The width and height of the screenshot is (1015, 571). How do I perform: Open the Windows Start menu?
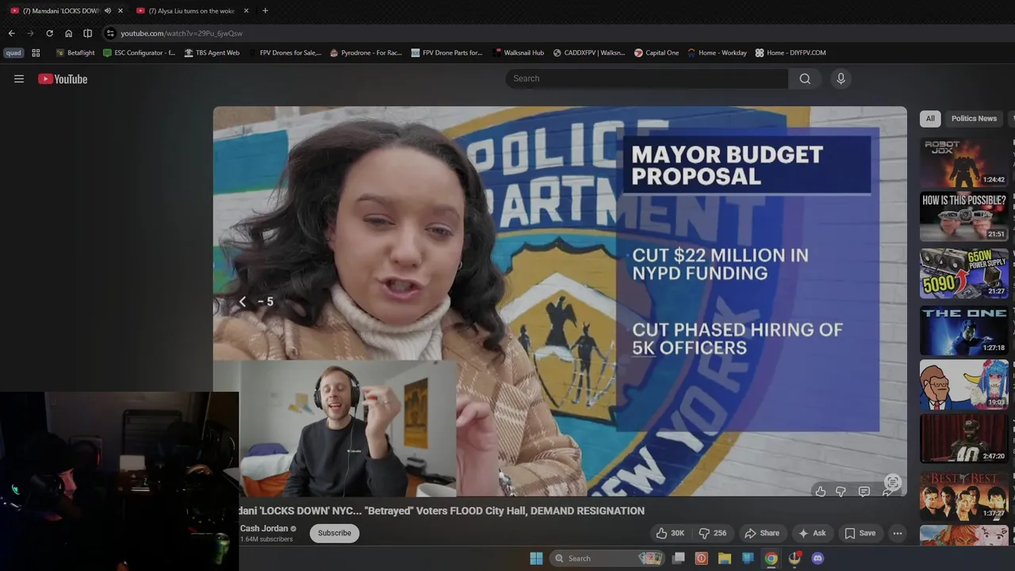pos(536,558)
